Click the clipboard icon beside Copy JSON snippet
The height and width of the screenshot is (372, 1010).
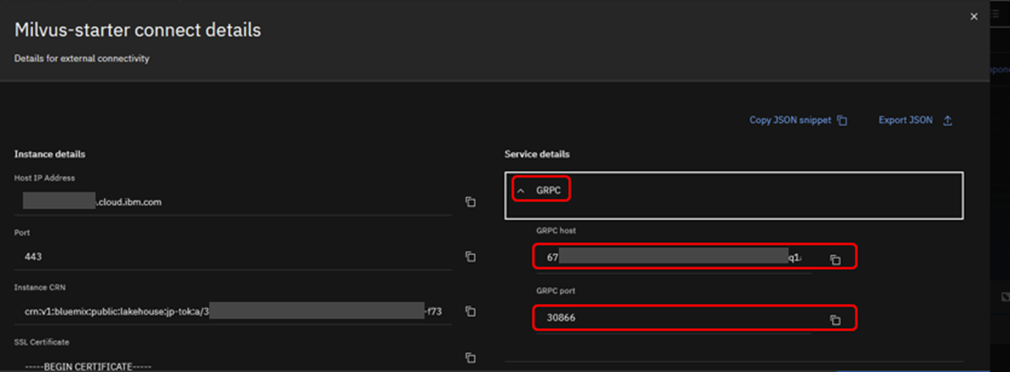tap(842, 121)
